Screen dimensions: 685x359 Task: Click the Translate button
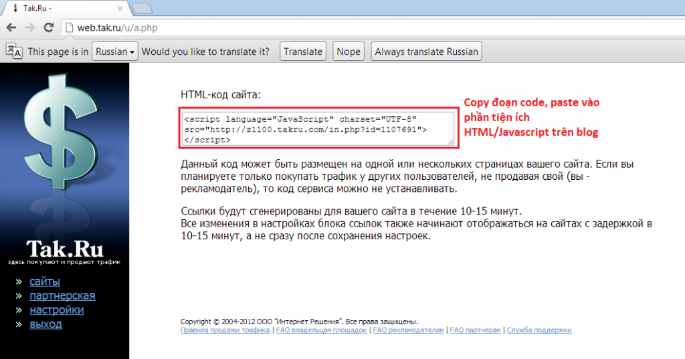point(303,51)
